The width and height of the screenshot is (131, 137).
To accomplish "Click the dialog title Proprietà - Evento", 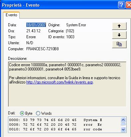I will [x=21, y=5].
